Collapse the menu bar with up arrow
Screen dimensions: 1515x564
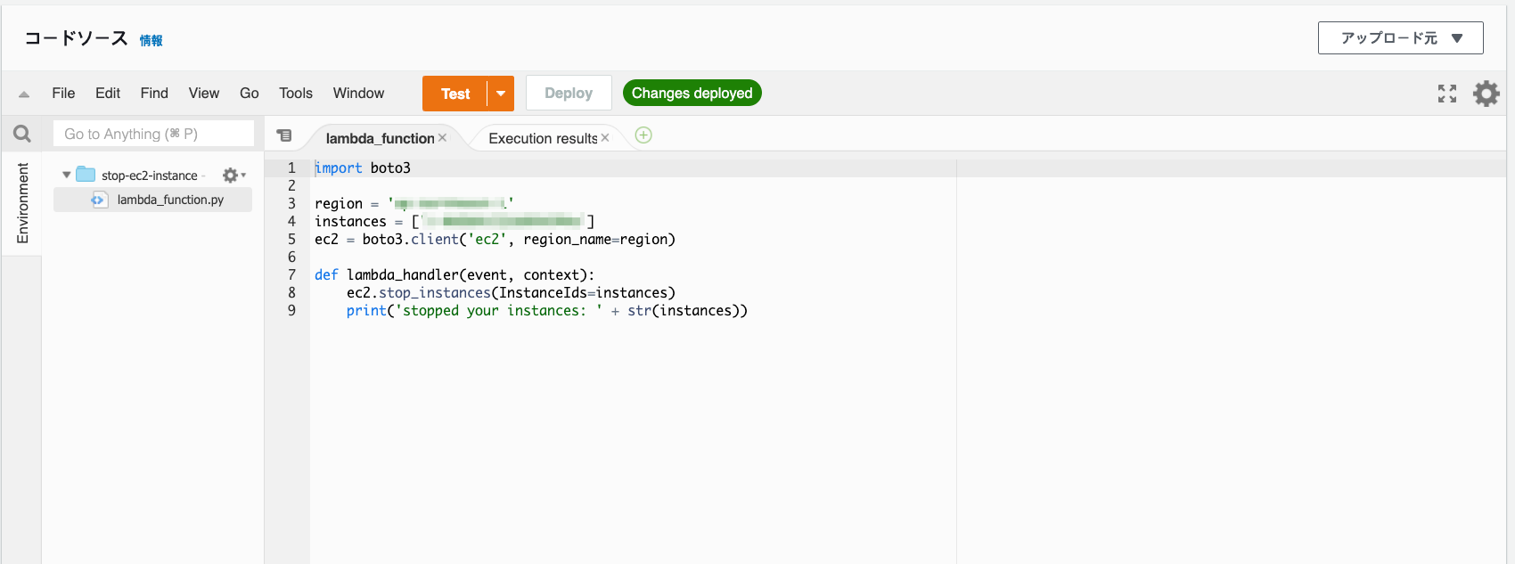(x=24, y=94)
